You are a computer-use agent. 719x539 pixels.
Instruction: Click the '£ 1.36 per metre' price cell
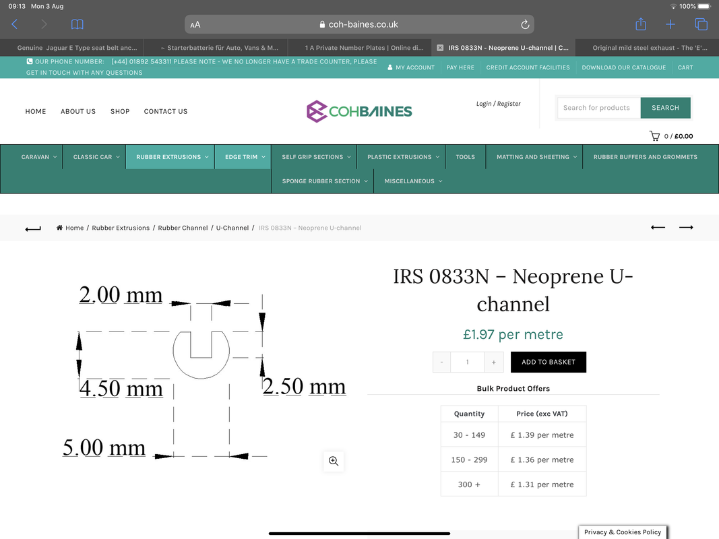[542, 459]
